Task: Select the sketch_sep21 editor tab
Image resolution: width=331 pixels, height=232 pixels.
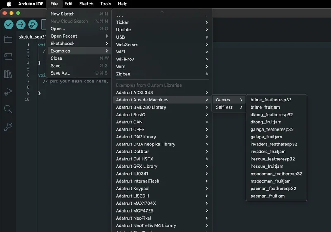Action: 31,37
